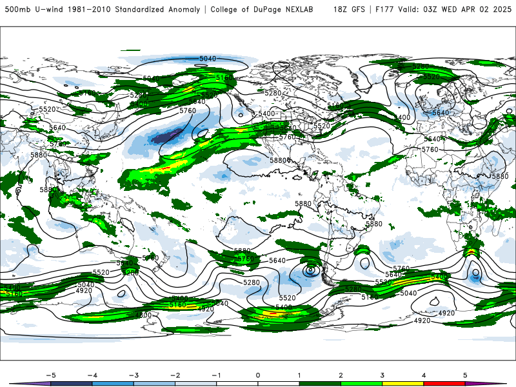The image size is (516, 387).
Task: Select the yellow colorbar segment between 3 and 4
Action: point(402,384)
